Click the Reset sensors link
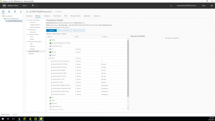The width and height of the screenshot is (215, 121). (57, 34)
